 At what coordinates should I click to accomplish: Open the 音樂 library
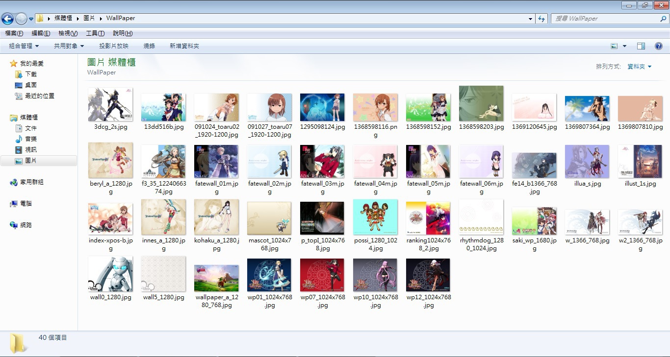(31, 139)
